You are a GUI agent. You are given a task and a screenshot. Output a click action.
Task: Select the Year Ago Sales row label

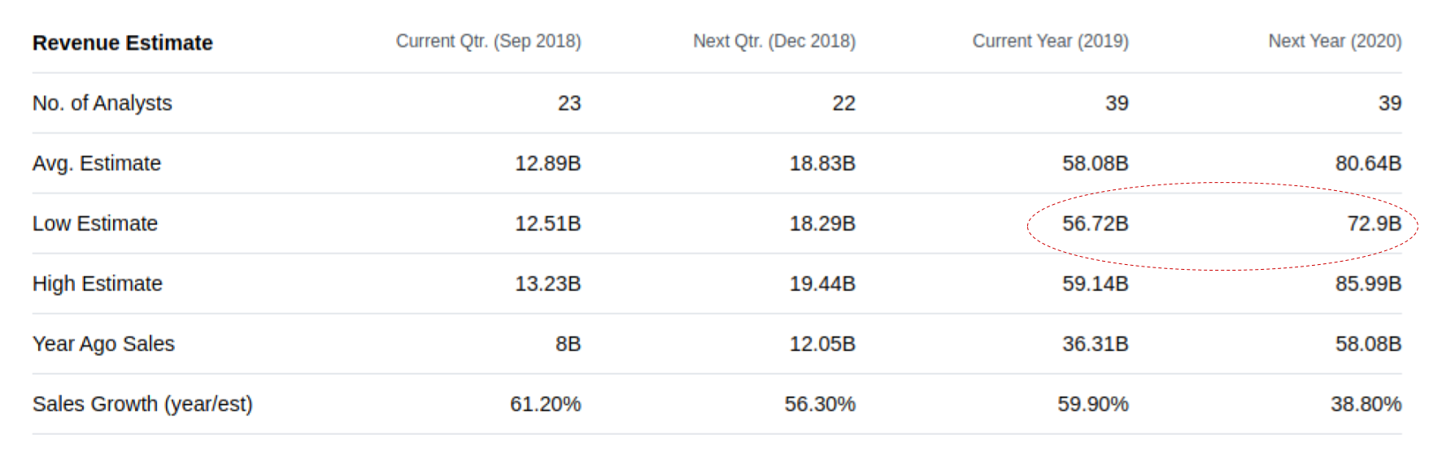click(103, 344)
